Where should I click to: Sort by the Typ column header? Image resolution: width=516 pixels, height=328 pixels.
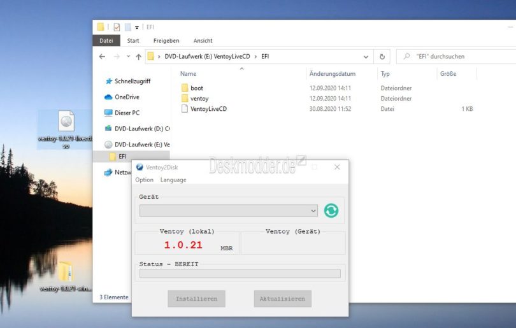385,74
